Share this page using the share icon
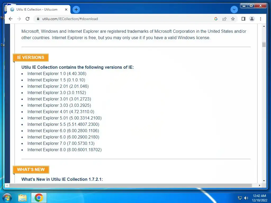The height and width of the screenshot is (203, 271). click(x=224, y=19)
